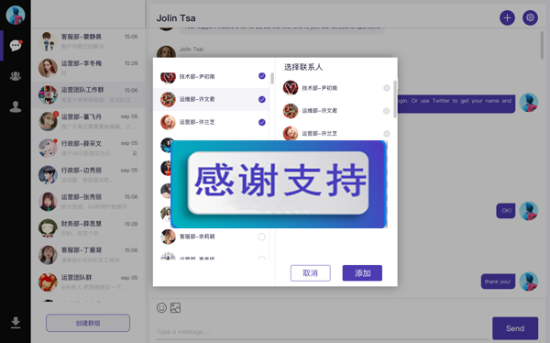Uncheck 技术部-尹初南 in the contact list
Image resolution: width=550 pixels, height=343 pixels.
[x=261, y=76]
